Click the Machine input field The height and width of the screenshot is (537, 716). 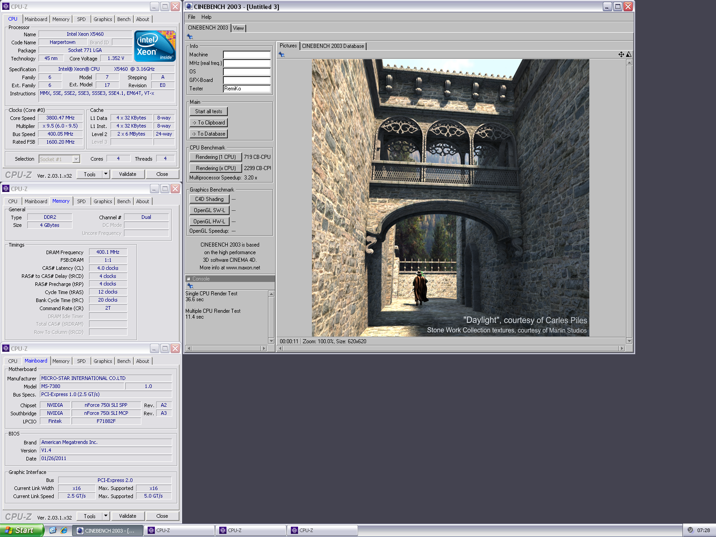coord(247,55)
